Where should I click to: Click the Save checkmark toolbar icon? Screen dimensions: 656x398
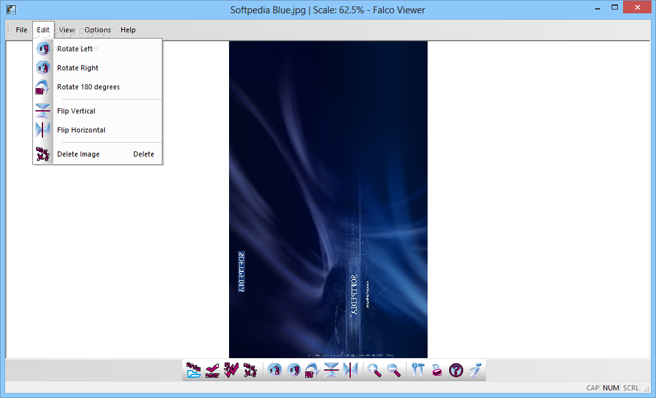pos(213,370)
